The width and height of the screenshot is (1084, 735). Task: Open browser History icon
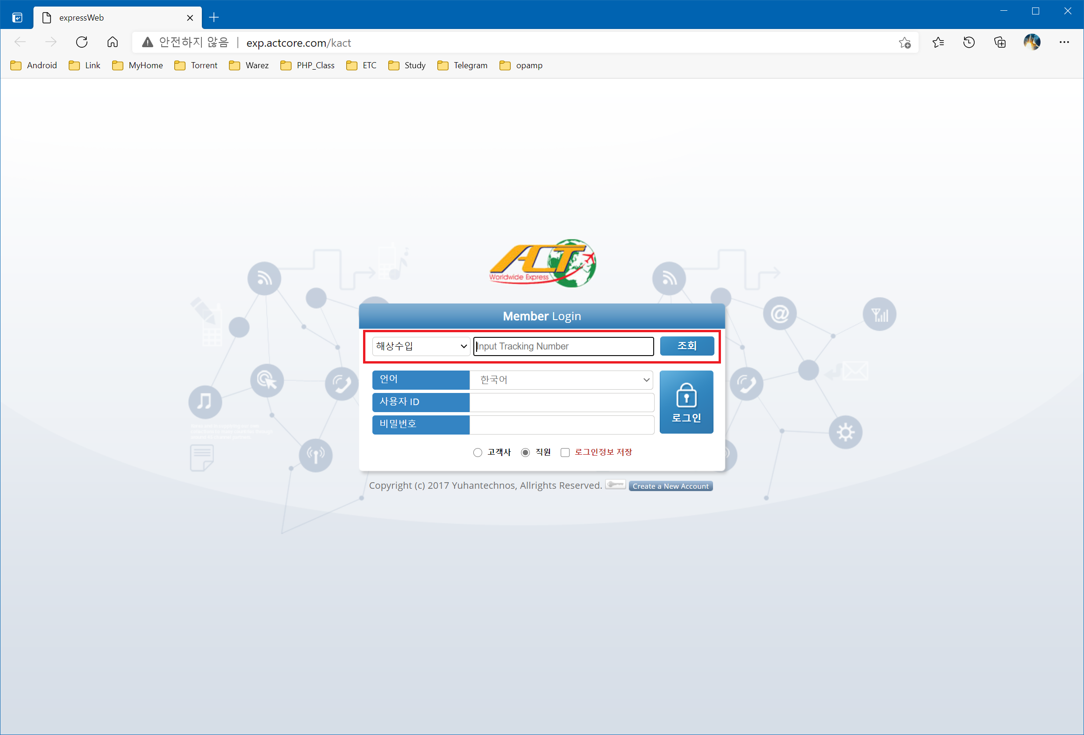[969, 43]
